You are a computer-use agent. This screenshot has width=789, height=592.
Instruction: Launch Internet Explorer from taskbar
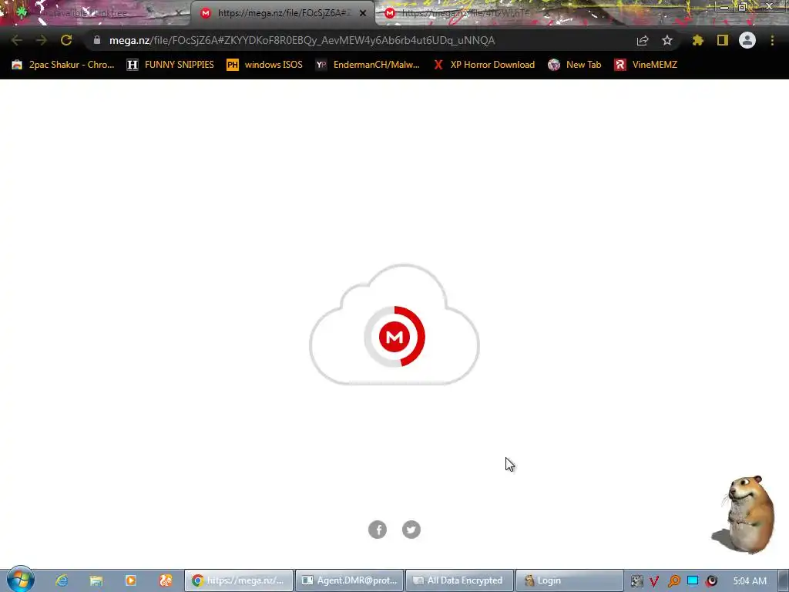click(x=62, y=580)
